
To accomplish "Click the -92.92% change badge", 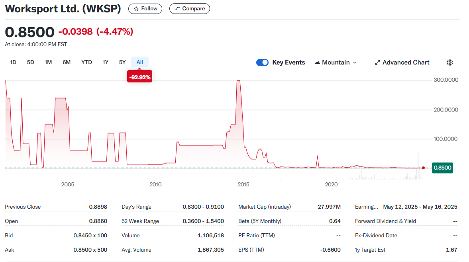I will tap(139, 77).
